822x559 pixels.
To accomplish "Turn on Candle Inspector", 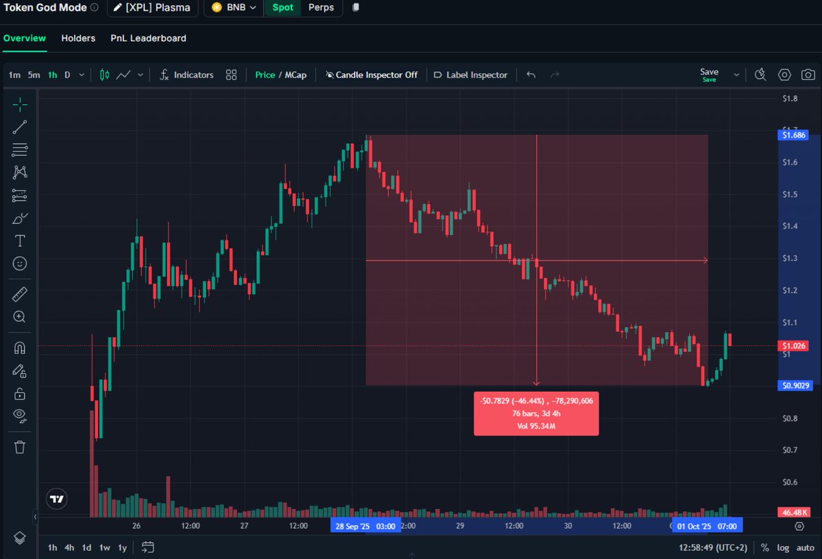I will pos(371,75).
